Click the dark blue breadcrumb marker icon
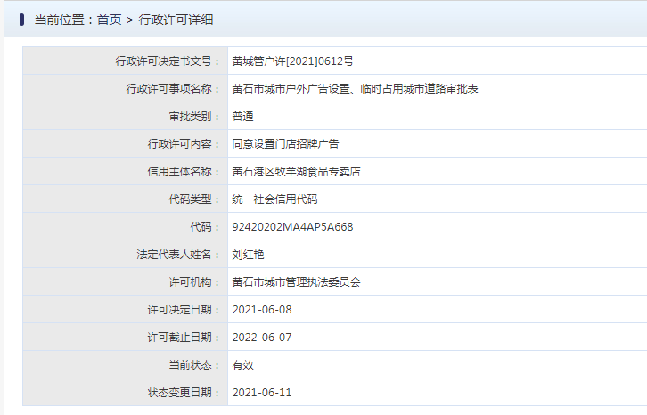 click(x=22, y=20)
